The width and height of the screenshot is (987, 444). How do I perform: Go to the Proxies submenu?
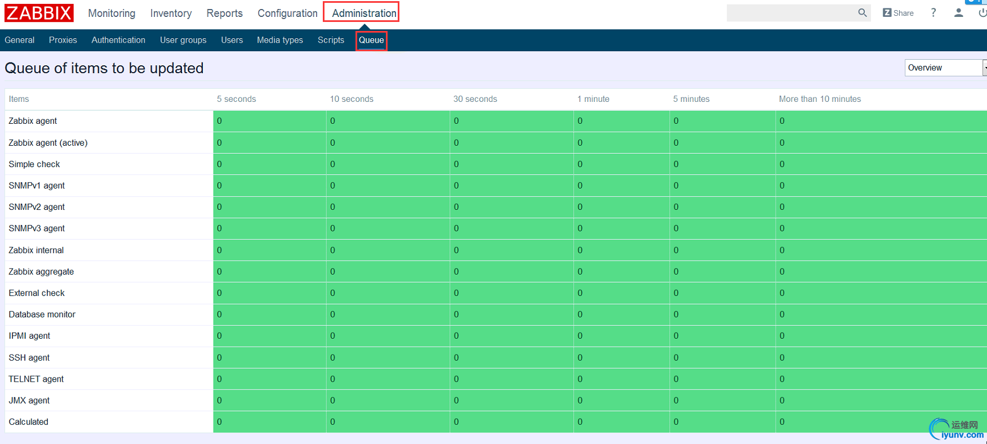click(x=63, y=40)
